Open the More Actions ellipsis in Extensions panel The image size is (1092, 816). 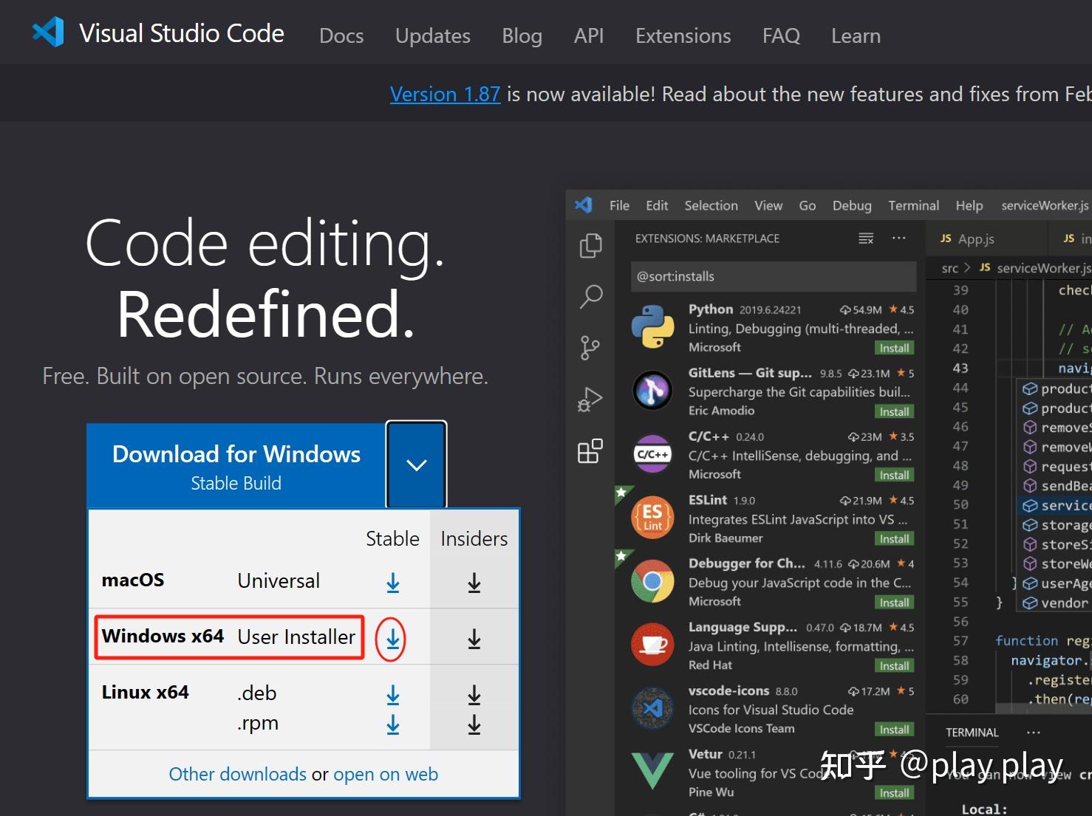898,238
